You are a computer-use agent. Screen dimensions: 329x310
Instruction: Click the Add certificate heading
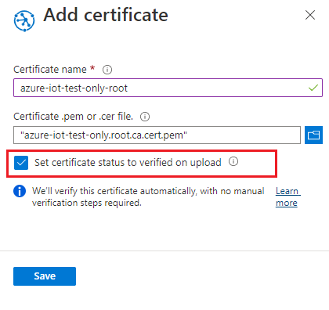106,15
